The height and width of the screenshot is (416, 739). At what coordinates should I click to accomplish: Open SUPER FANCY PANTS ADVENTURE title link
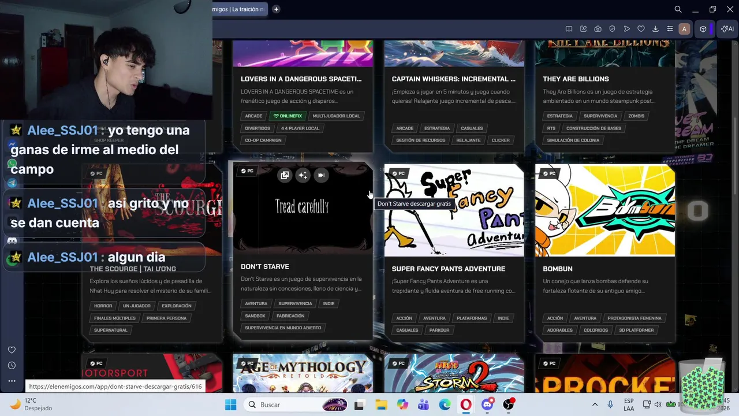tap(449, 269)
